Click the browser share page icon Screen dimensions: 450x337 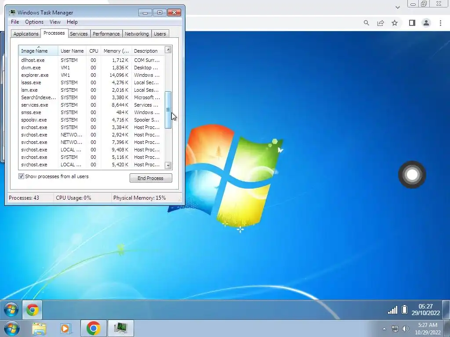(x=381, y=23)
